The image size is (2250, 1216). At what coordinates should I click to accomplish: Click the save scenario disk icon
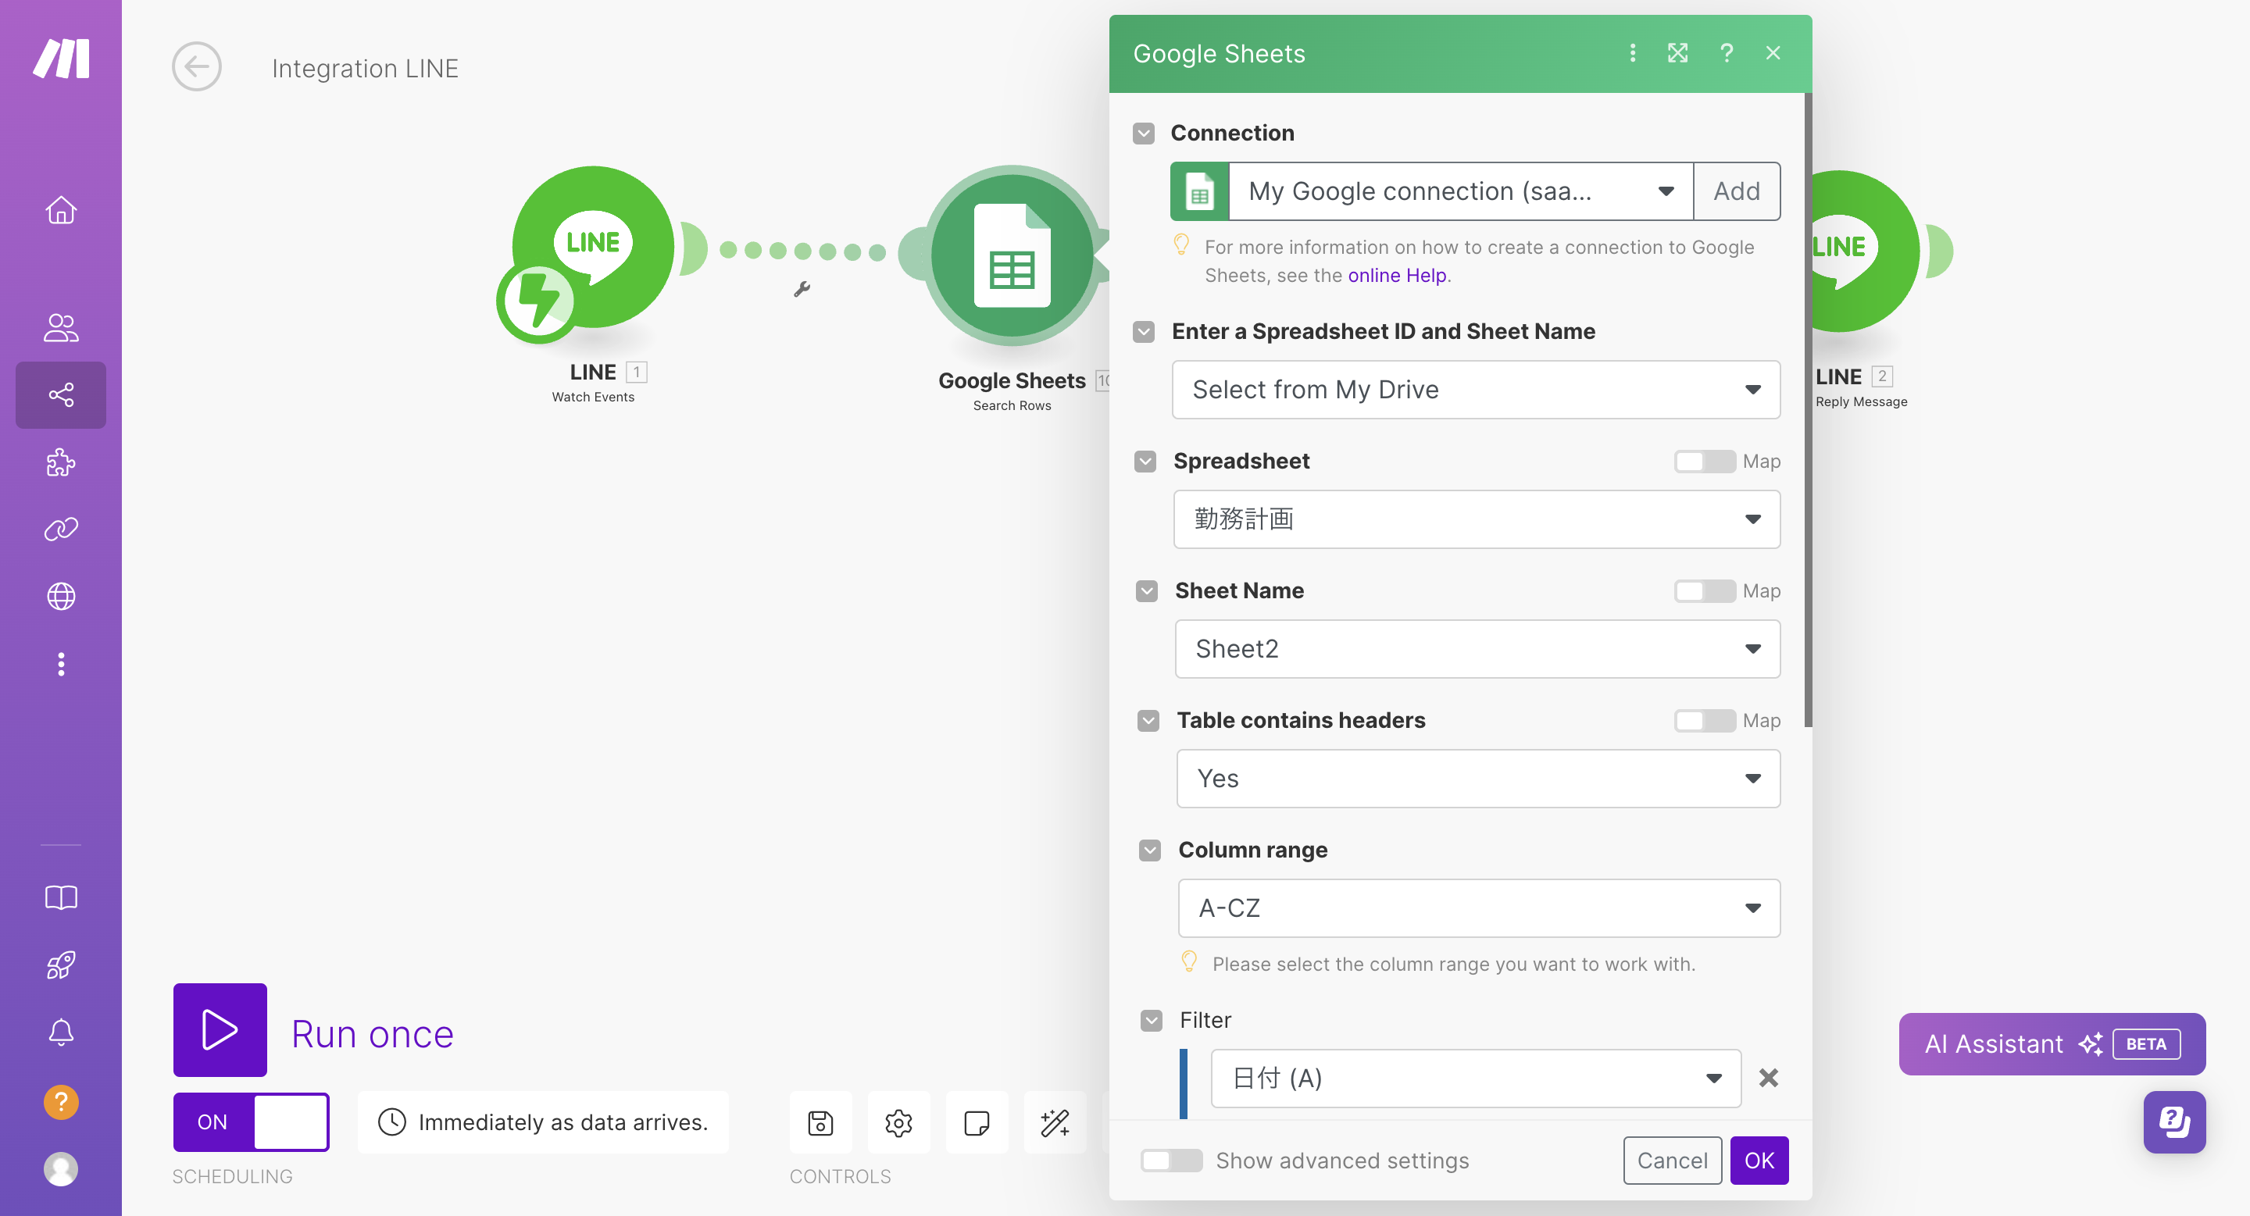pyautogui.click(x=820, y=1122)
